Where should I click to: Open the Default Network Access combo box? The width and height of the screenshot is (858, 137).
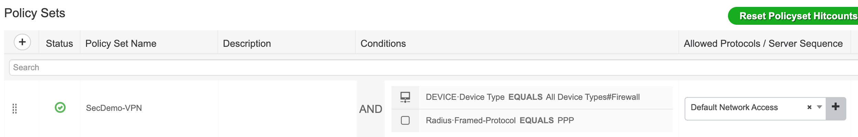[755, 108]
